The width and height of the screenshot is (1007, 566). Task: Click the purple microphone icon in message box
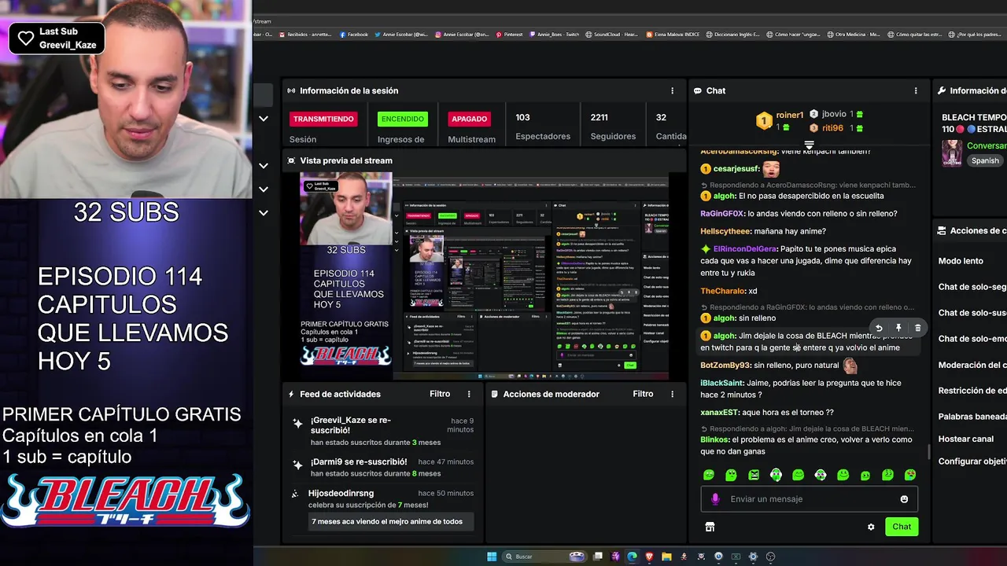pyautogui.click(x=715, y=498)
